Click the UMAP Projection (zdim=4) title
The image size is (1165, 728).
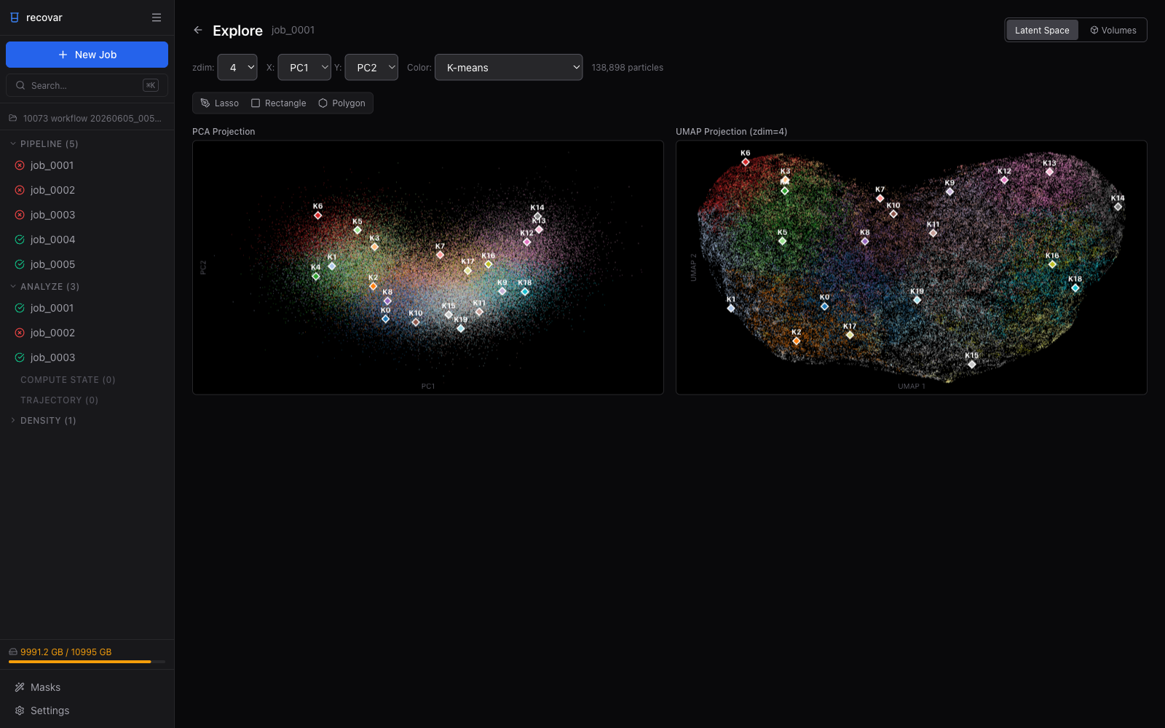(731, 132)
